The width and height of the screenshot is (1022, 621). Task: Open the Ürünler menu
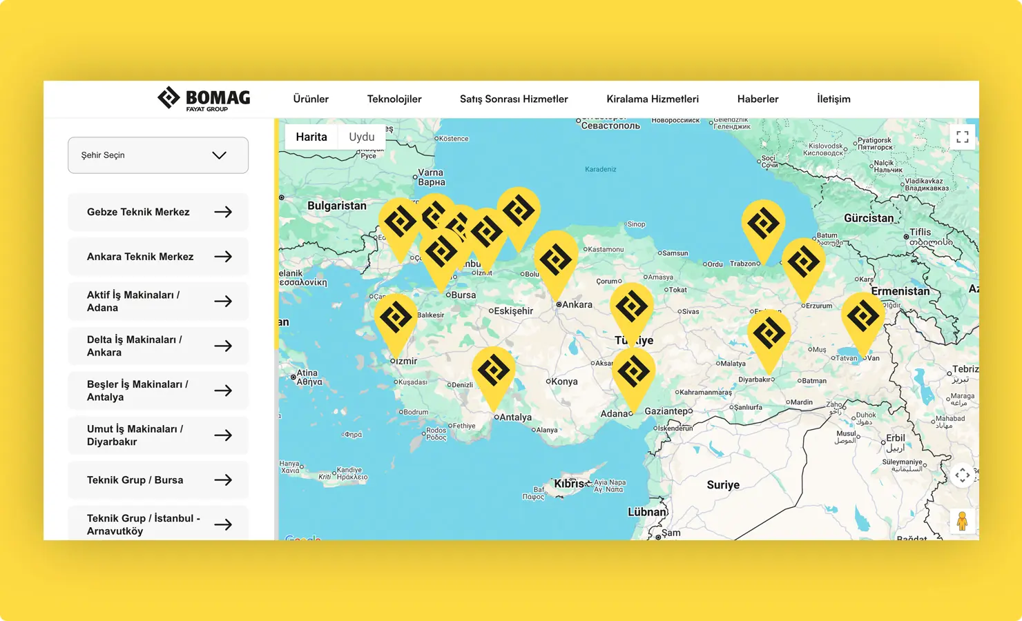[x=311, y=99]
